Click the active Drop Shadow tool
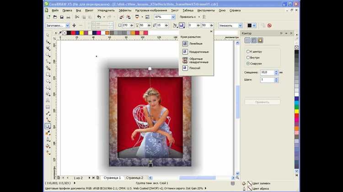Image resolution: width=343 pixels, height=192 pixels. (x=48, y=126)
